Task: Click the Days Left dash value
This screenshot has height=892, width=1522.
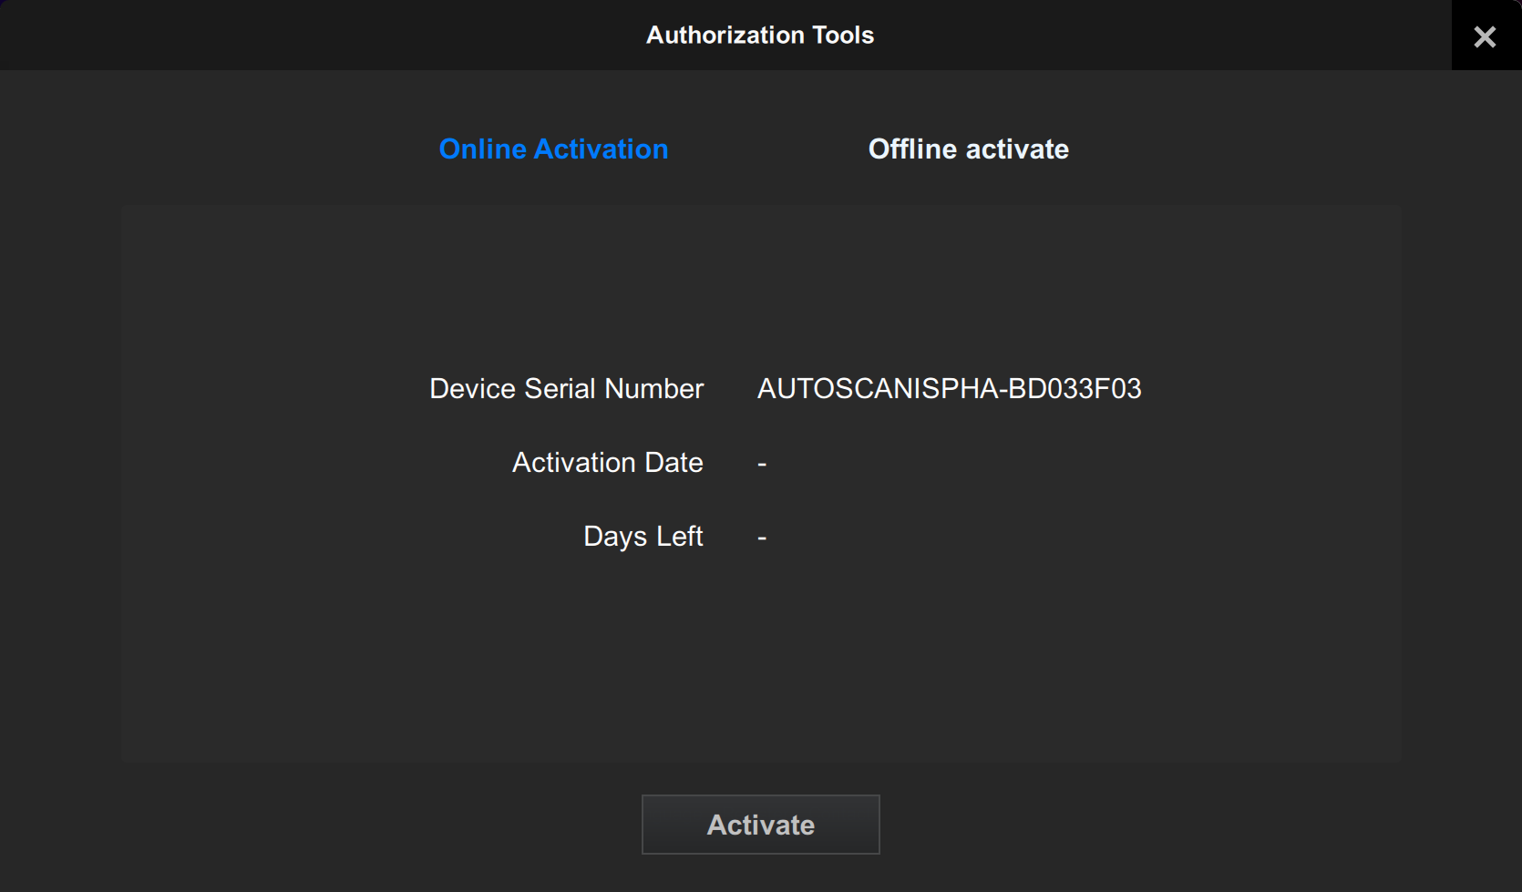Action: coord(762,538)
